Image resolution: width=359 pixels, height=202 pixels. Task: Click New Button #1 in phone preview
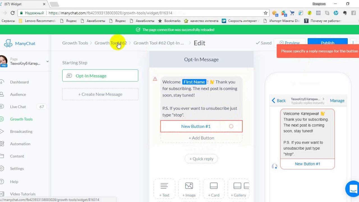pos(307,164)
